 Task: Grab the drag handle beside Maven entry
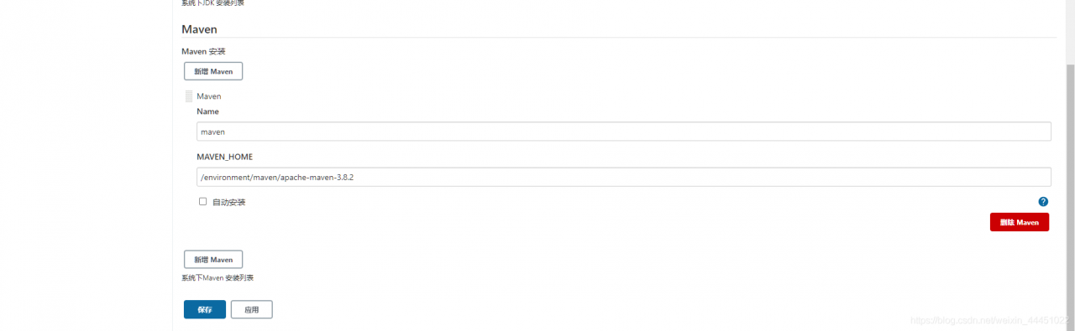[189, 96]
